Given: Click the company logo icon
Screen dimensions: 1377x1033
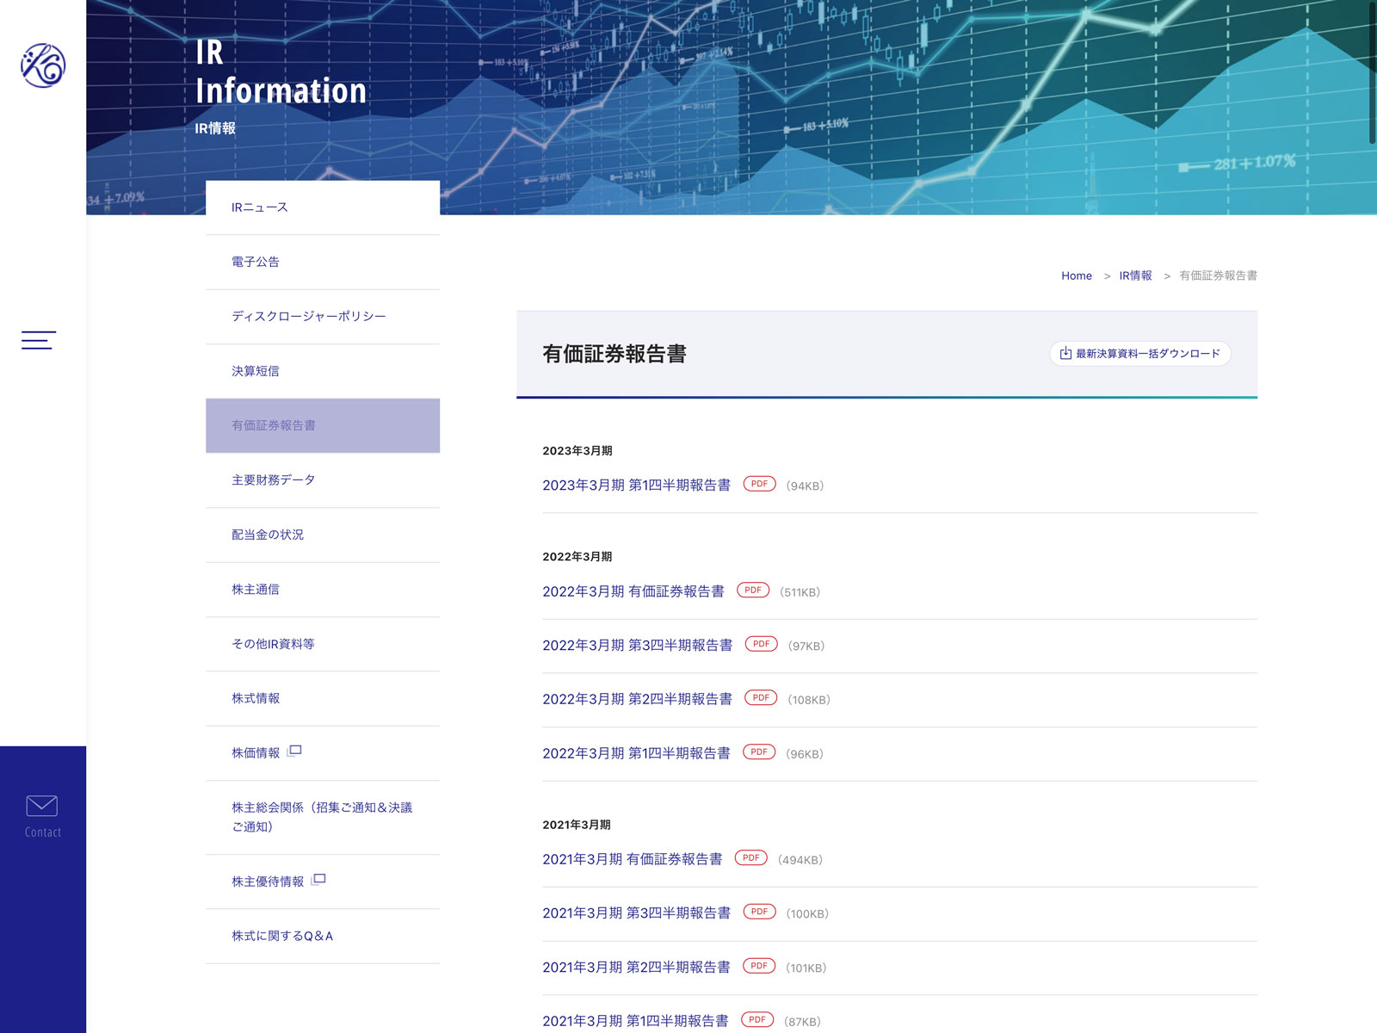Looking at the screenshot, I should [43, 65].
